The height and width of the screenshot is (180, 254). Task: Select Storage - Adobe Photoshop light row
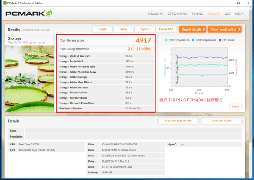[x=106, y=66]
